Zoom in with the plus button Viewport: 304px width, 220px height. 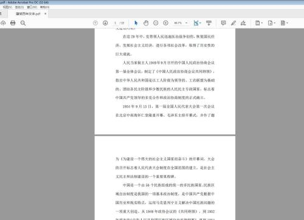165,23
